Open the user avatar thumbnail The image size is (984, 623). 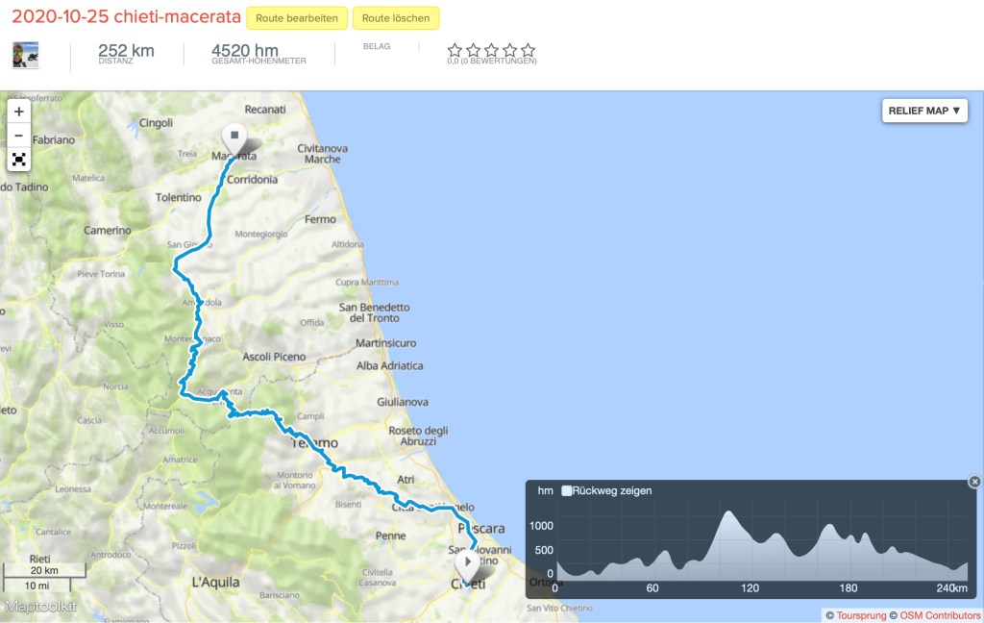26,55
